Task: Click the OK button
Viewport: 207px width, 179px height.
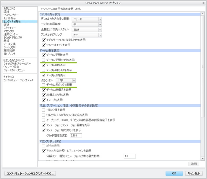Action: tap(174, 173)
